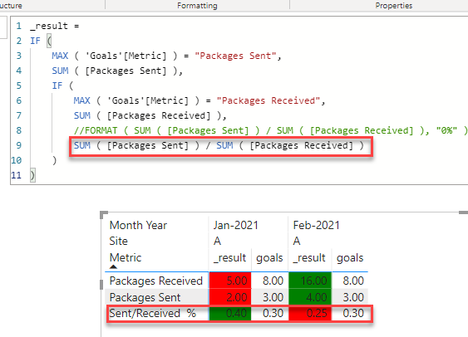Screen dimensions: 468x337
Task: Click the matrix visual left edge resize handle
Action: click(x=101, y=285)
